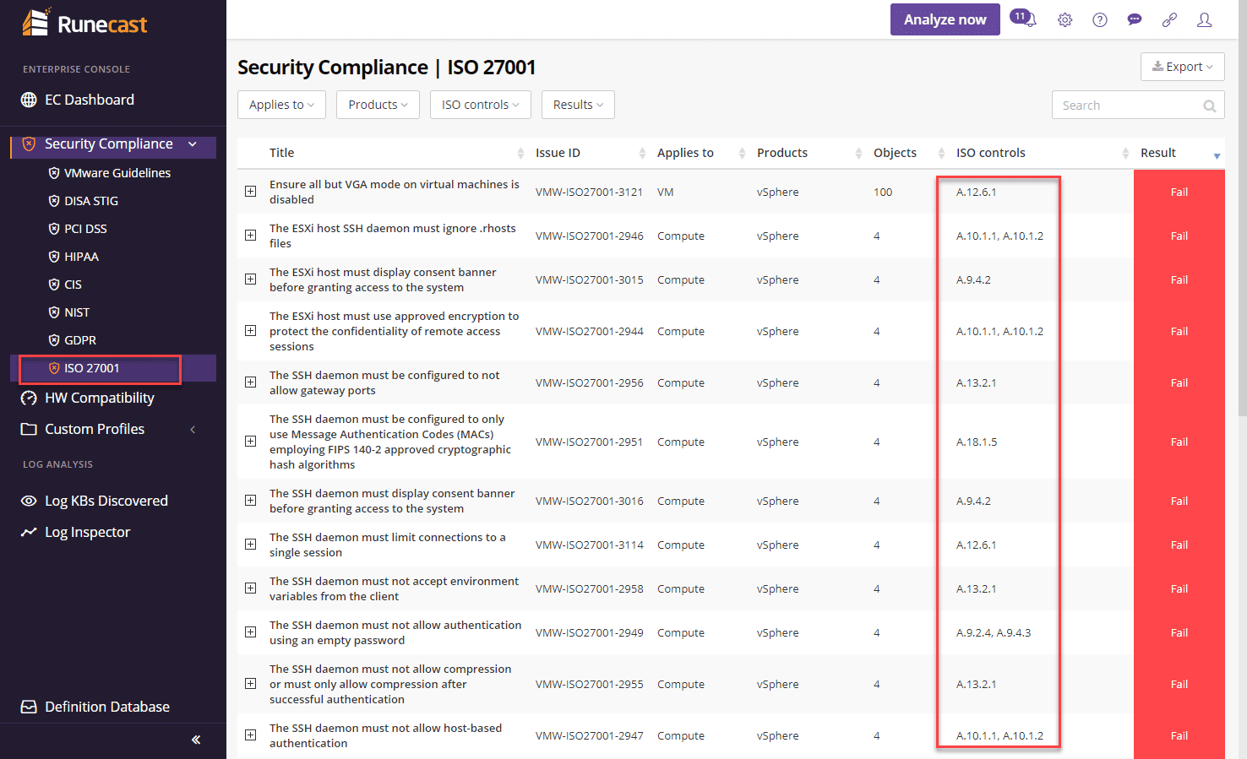Expand row VMW-ISO27001-2956 details
This screenshot has width=1247, height=759.
(x=250, y=382)
